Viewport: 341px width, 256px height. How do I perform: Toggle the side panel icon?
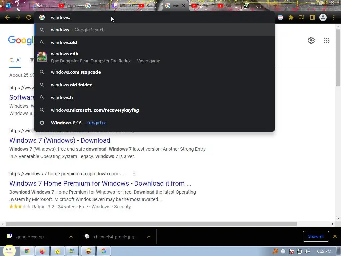click(x=312, y=17)
